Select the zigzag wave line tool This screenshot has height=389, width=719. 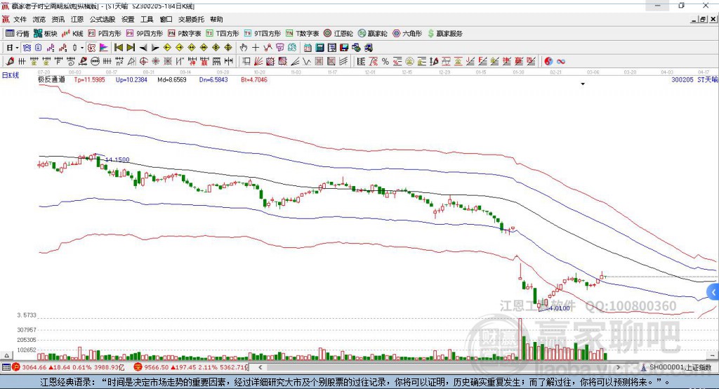click(x=307, y=62)
